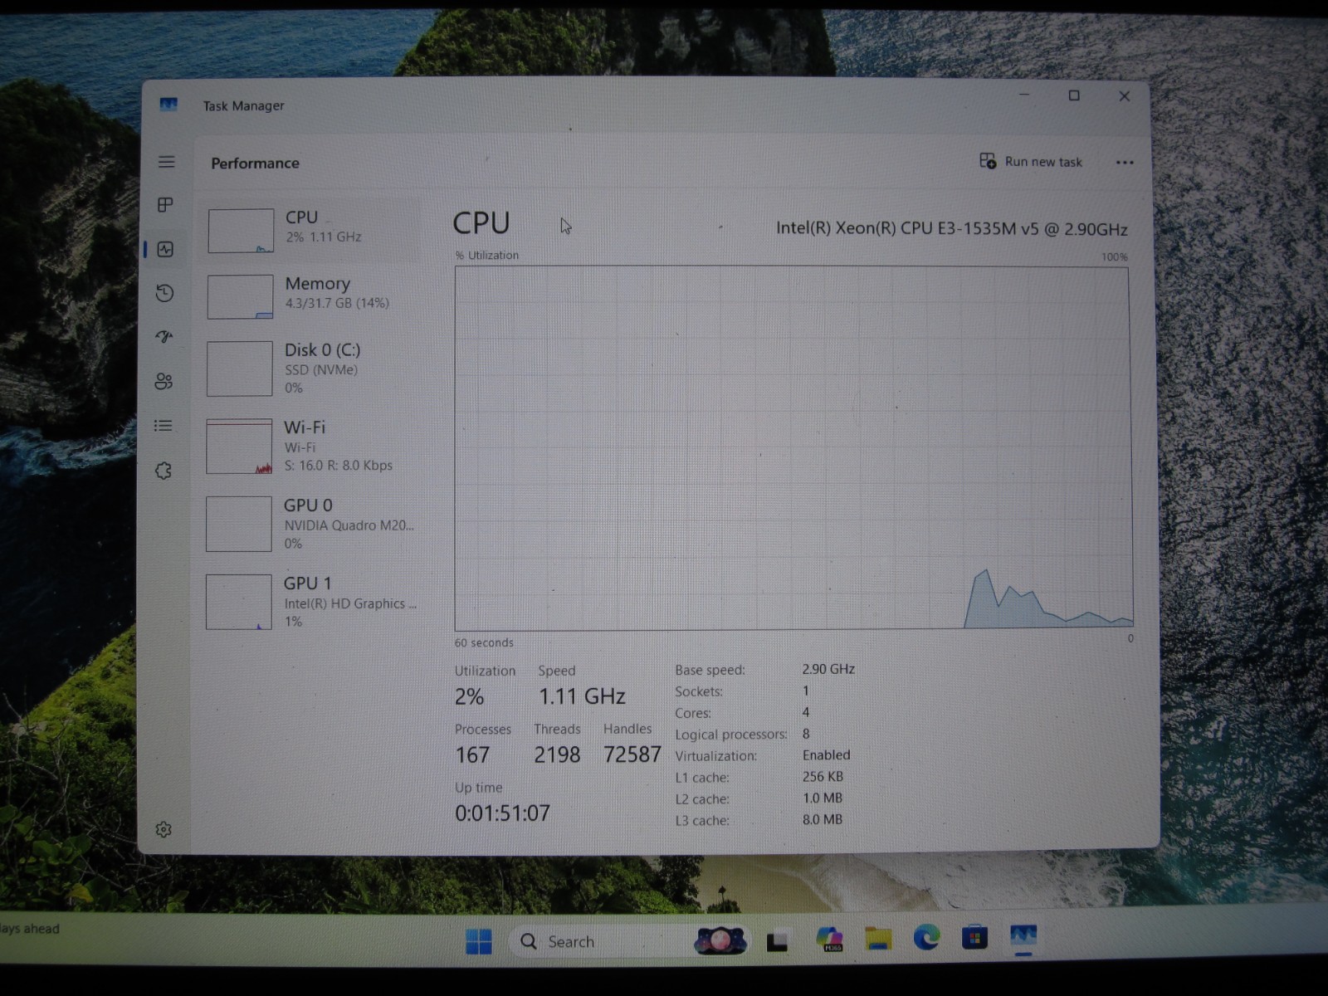The width and height of the screenshot is (1328, 996).
Task: Click the Task Manager taskbar icon
Action: (x=1023, y=937)
